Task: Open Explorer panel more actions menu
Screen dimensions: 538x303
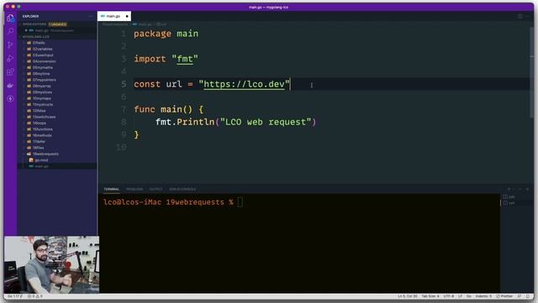Action: pyautogui.click(x=91, y=16)
